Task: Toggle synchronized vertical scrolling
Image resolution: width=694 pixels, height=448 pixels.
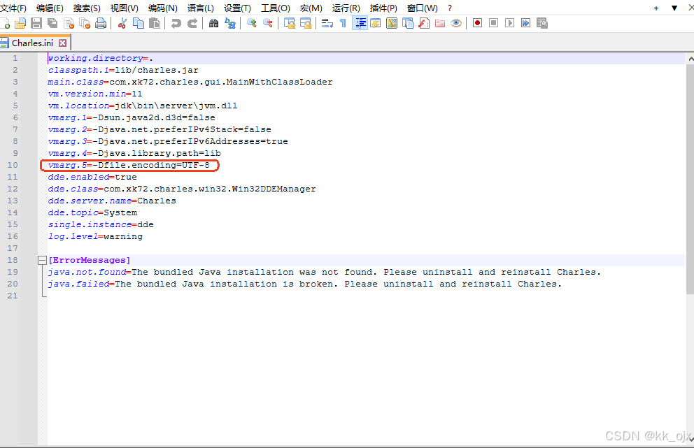Action: click(x=290, y=24)
